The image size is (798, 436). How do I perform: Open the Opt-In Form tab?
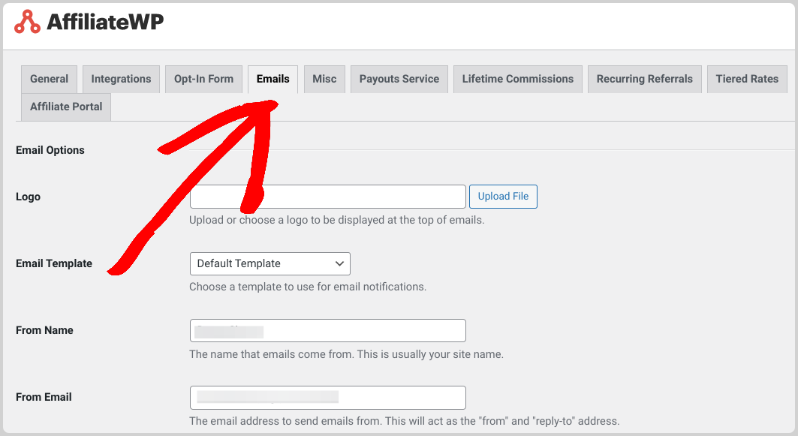203,79
